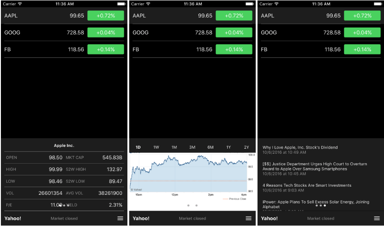Tap the VOL value 26601354
The height and width of the screenshot is (226, 384).
[x=51, y=193]
